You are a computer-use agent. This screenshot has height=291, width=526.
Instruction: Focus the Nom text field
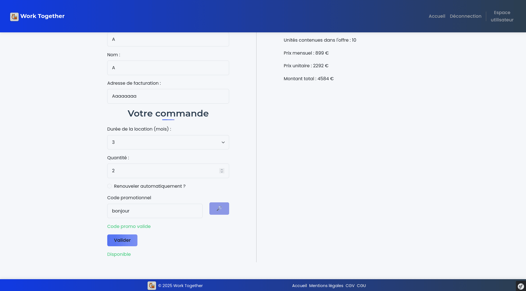coord(168,68)
